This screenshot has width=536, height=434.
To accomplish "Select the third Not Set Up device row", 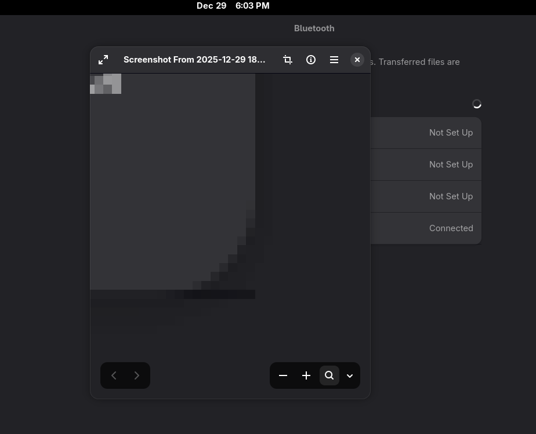I will (426, 196).
